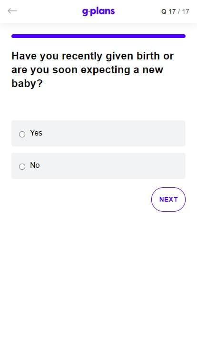Image resolution: width=197 pixels, height=350 pixels.
Task: Click the purple quiz progress bar
Action: tap(98, 36)
